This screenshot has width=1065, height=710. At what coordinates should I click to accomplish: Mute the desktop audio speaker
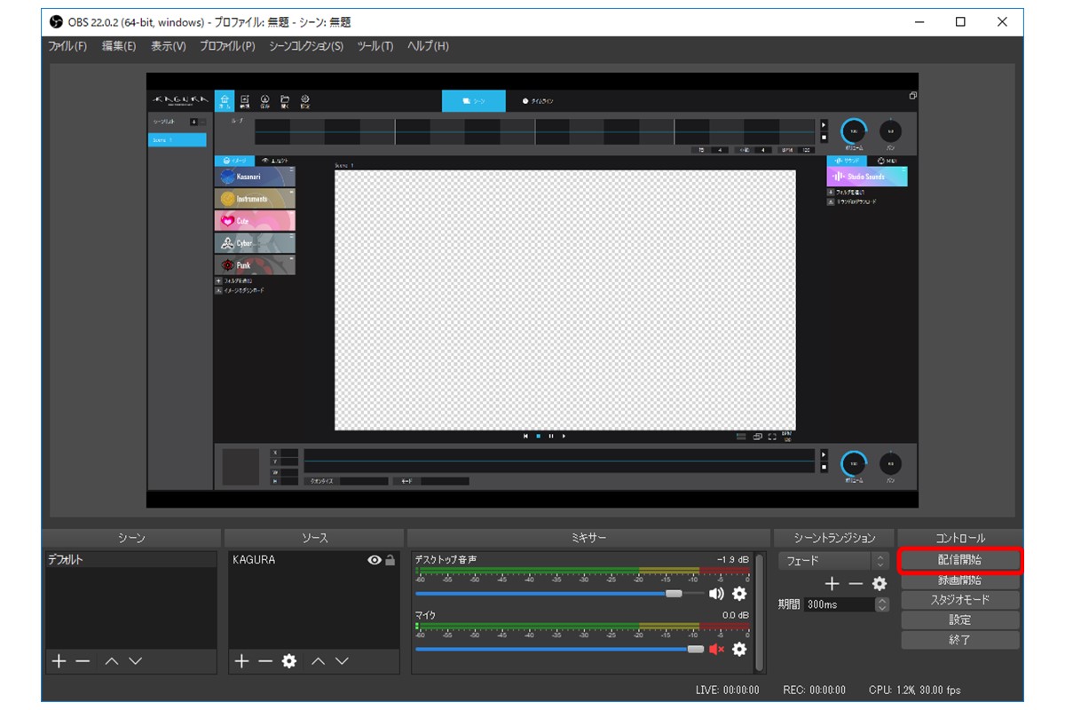(x=716, y=594)
